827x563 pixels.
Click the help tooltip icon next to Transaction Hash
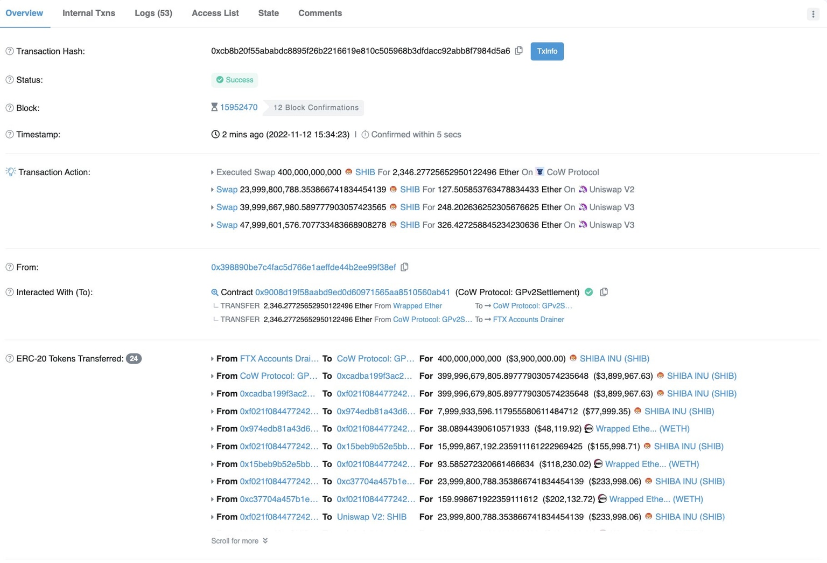coord(9,51)
